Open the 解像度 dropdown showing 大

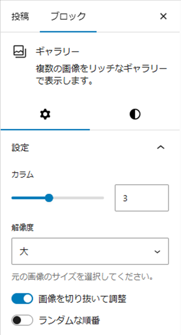[x=90, y=251]
